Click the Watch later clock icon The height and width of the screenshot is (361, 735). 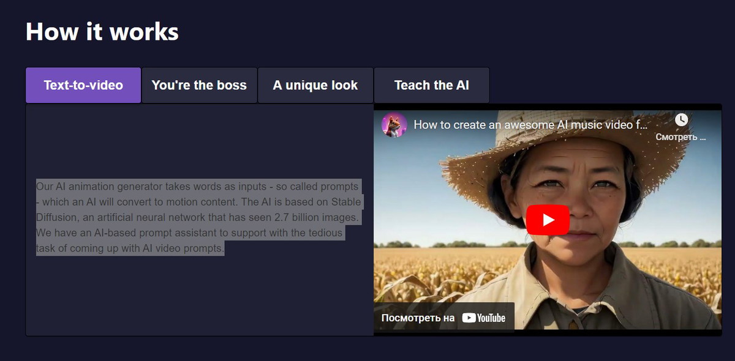click(x=681, y=120)
